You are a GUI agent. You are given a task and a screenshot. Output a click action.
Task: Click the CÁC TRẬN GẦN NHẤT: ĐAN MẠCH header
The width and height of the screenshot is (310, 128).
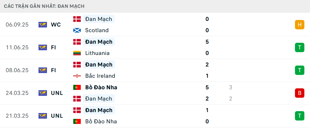(x=44, y=6)
